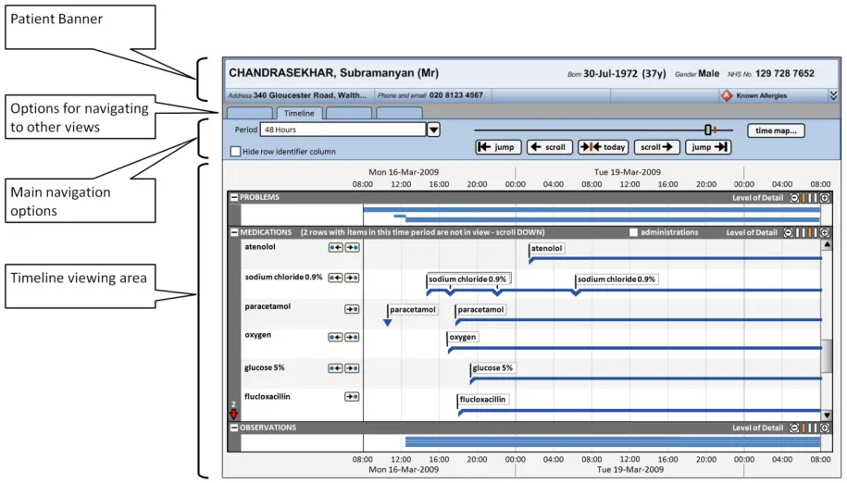This screenshot has width=847, height=483.
Task: Enable Hide row identifier column checkbox
Action: point(235,152)
